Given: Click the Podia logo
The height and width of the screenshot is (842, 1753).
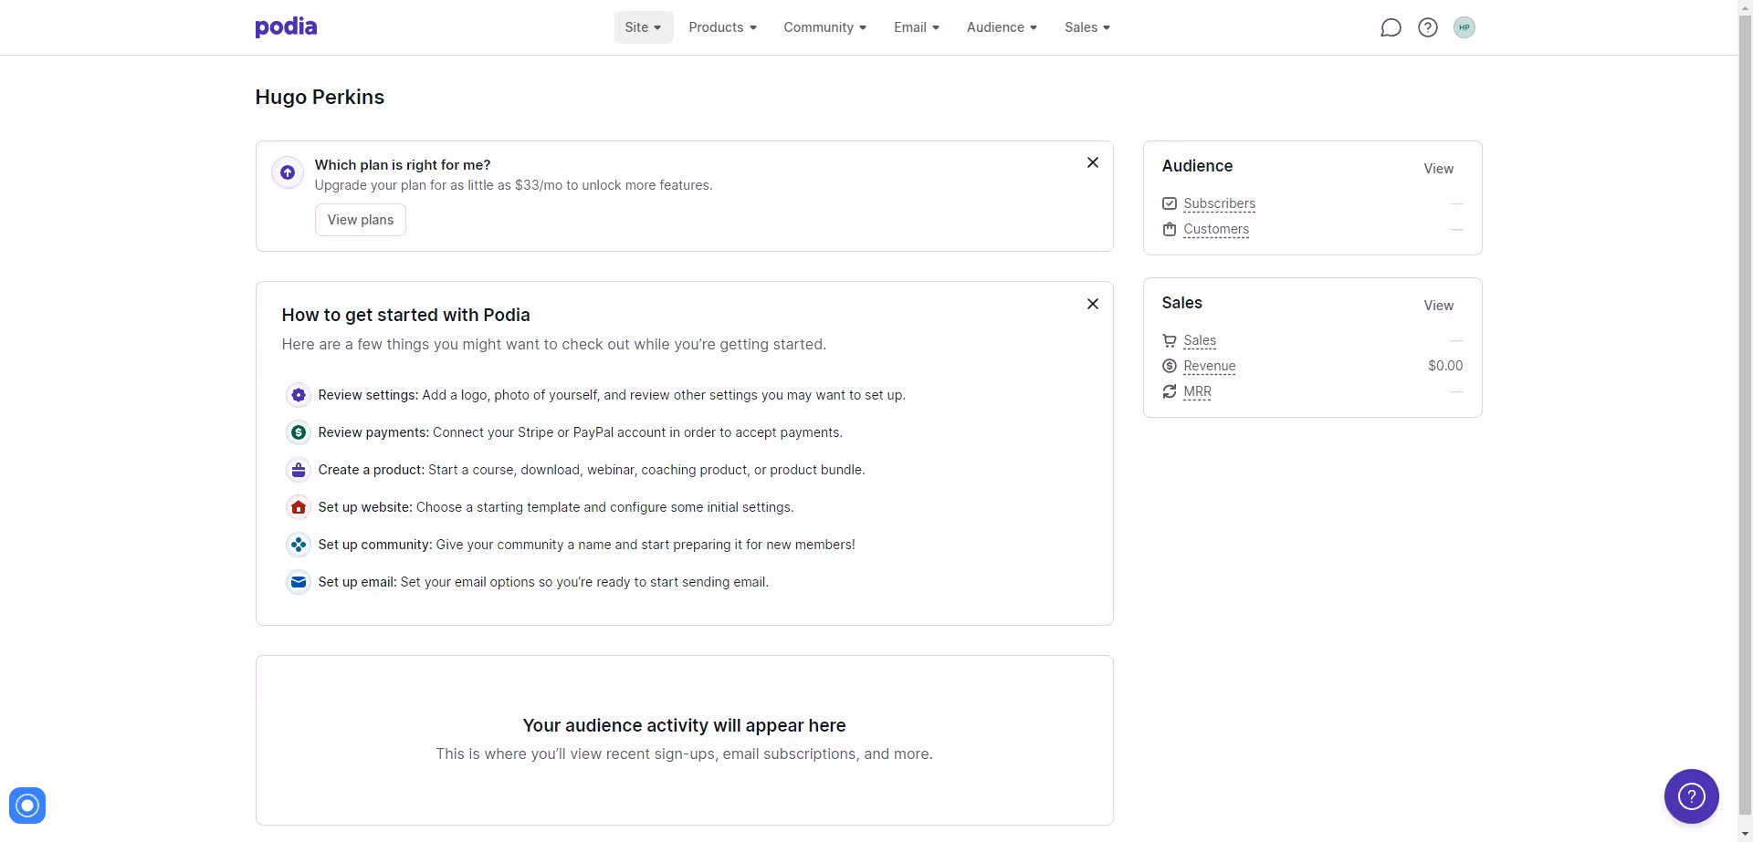Looking at the screenshot, I should pyautogui.click(x=286, y=27).
